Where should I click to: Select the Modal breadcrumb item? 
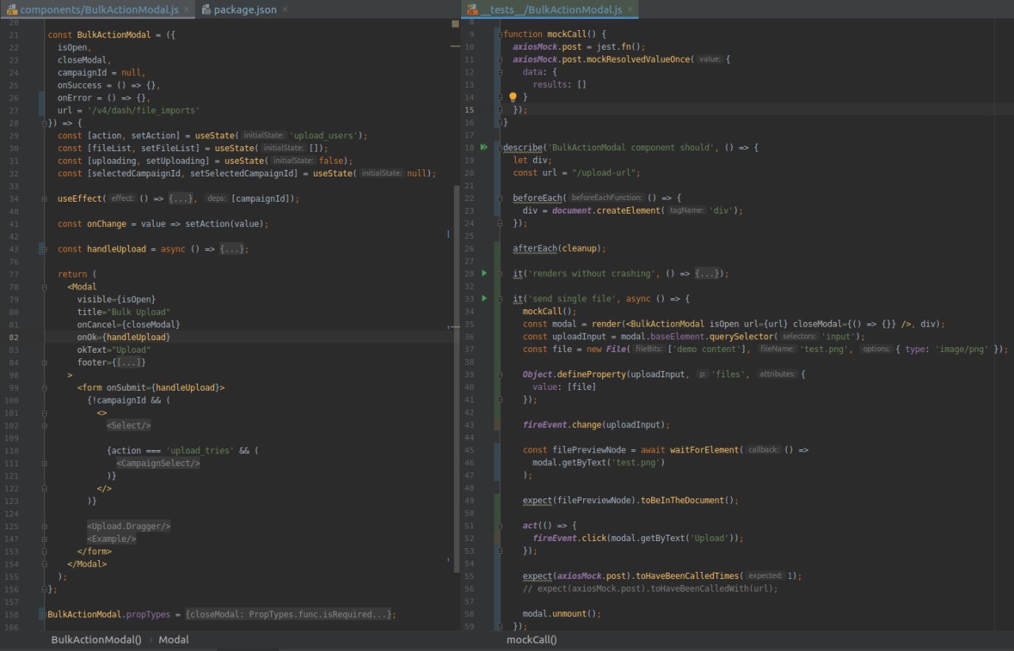pyautogui.click(x=173, y=640)
